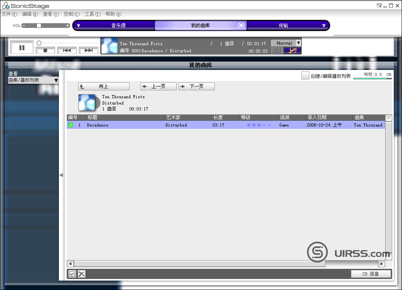
Task: Maximize the SonicStage window
Action: coord(391,6)
